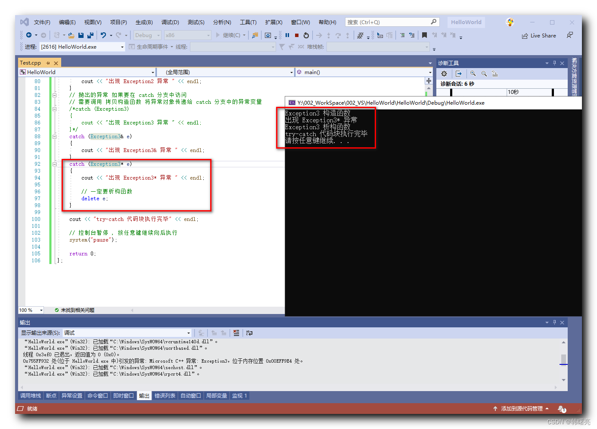Click the Live Share button

pos(539,36)
